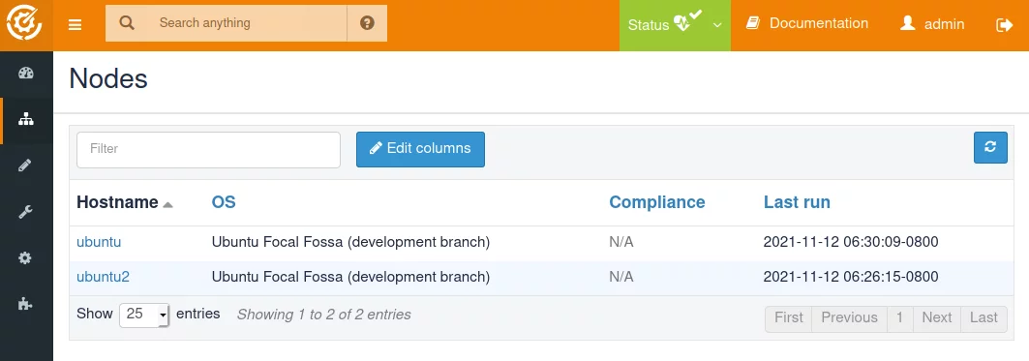This screenshot has width=1029, height=361.
Task: Click last run 2021-11-12 06:26:15-0800
Action: point(851,277)
